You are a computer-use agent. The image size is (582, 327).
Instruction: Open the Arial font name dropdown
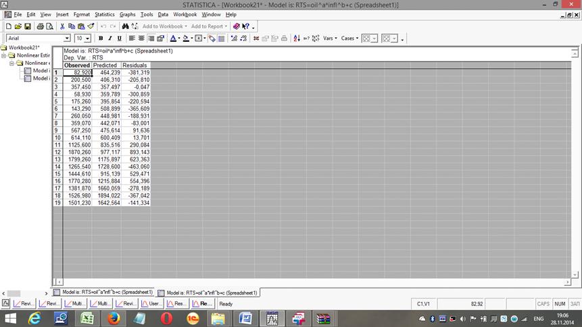point(67,39)
